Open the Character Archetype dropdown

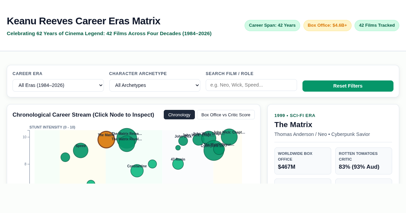click(x=155, y=85)
